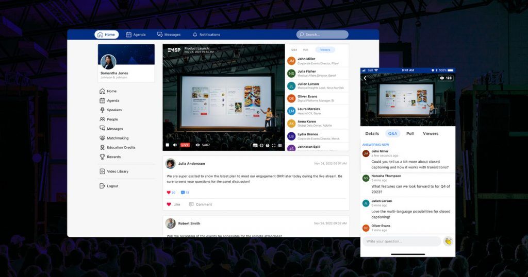
Task: Open the language globe icon in player
Action: (261, 145)
